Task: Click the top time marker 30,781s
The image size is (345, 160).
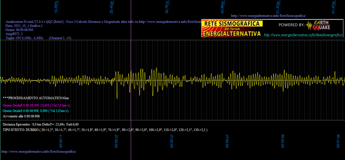Action: point(167,7)
